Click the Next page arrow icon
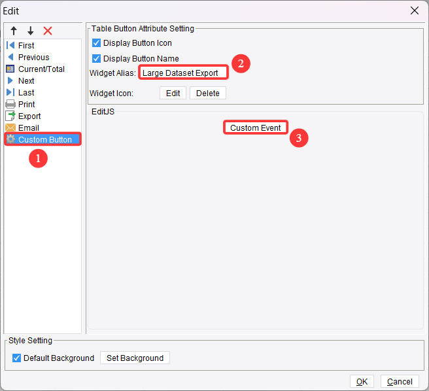Image resolution: width=429 pixels, height=391 pixels. pos(10,80)
